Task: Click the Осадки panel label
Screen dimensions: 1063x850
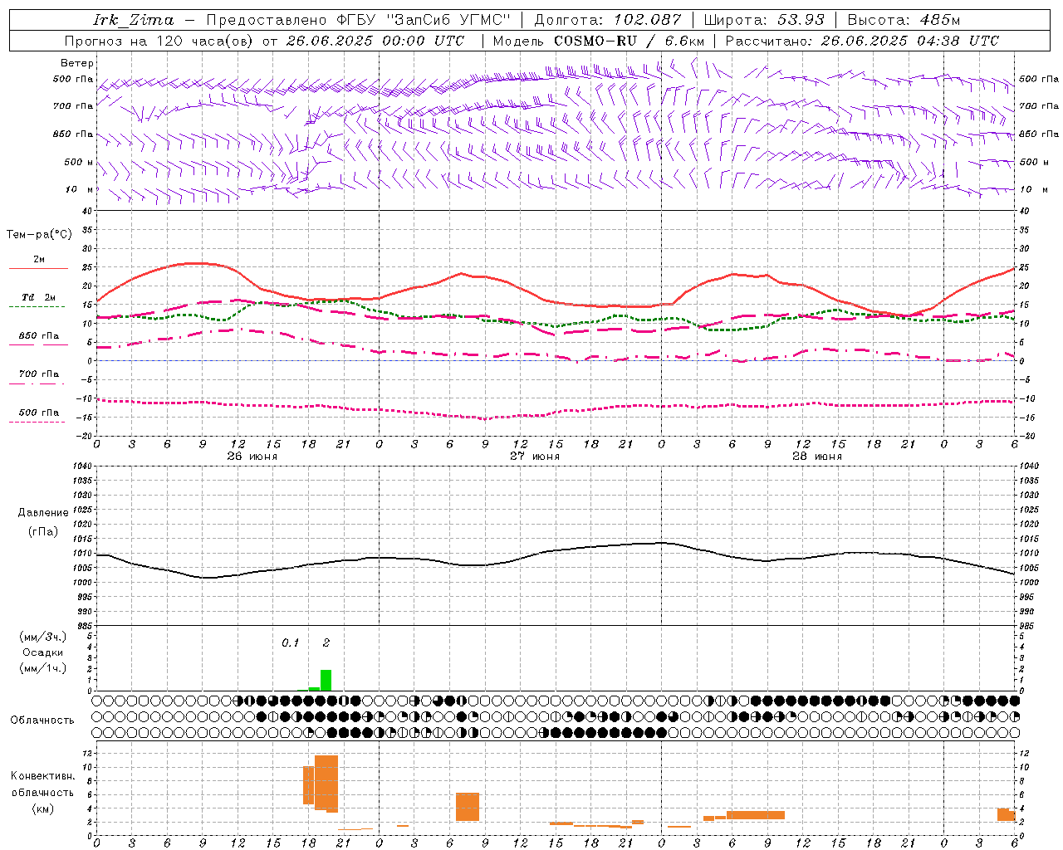Action: point(42,652)
